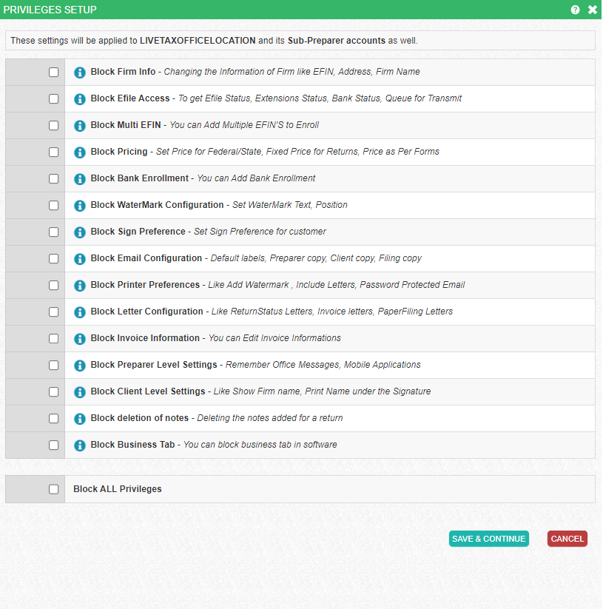Screen dimensions: 603x609
Task: Click info icon next to Block Invoice Information
Action: 80,339
